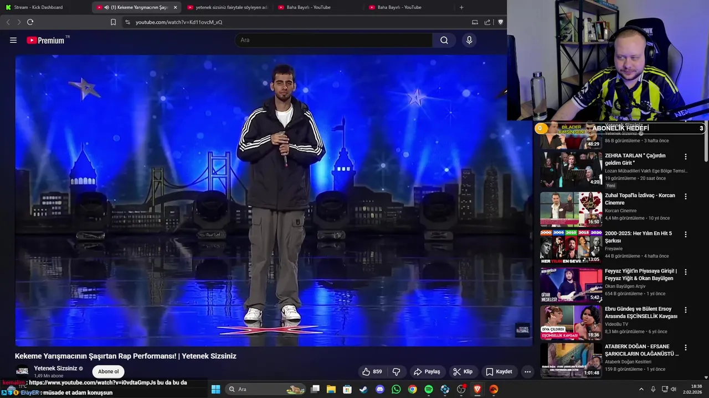Share this page via address bar icon
This screenshot has width=709, height=398.
(x=487, y=22)
